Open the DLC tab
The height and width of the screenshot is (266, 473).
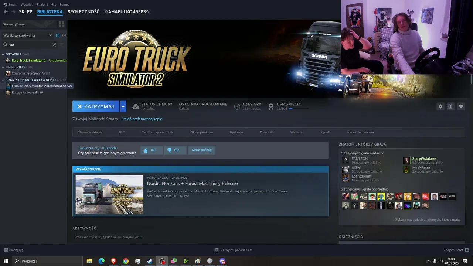point(122,132)
